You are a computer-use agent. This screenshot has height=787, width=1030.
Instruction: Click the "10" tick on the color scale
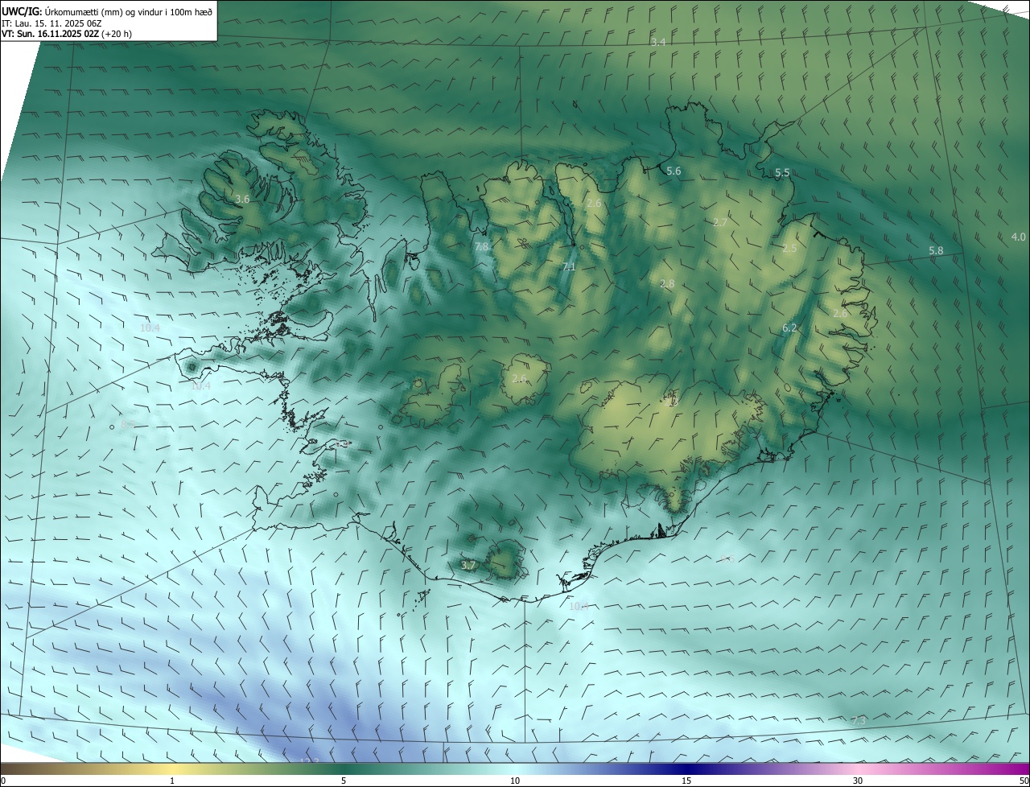click(x=515, y=781)
